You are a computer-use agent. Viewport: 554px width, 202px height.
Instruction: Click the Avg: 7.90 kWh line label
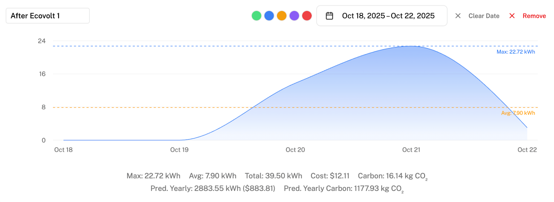click(x=518, y=113)
